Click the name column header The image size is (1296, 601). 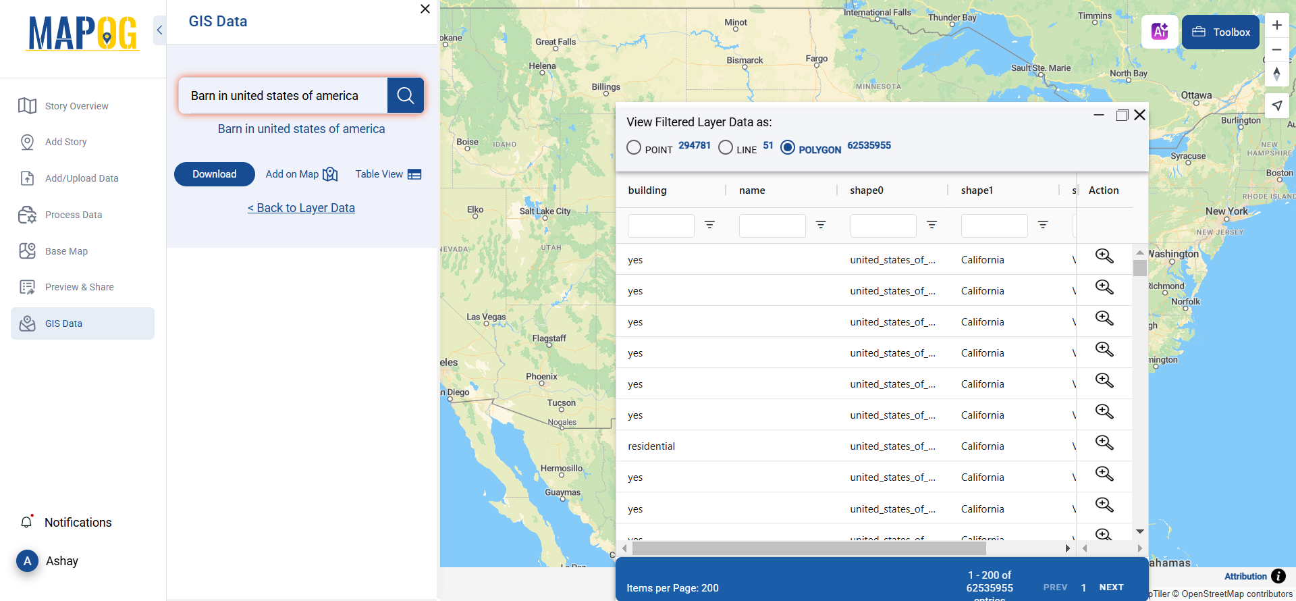(x=752, y=190)
